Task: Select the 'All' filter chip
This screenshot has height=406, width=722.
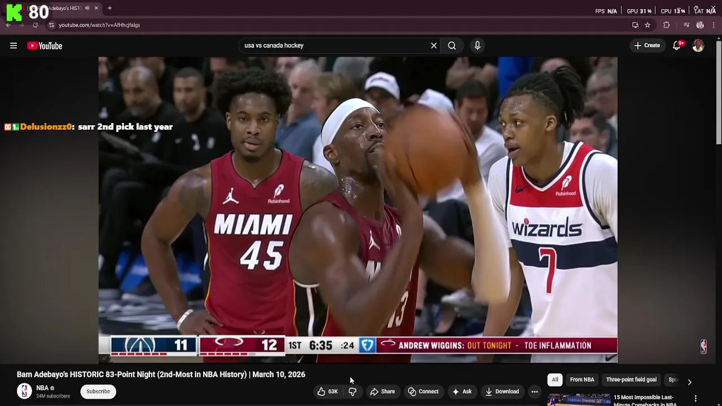Action: pos(555,379)
